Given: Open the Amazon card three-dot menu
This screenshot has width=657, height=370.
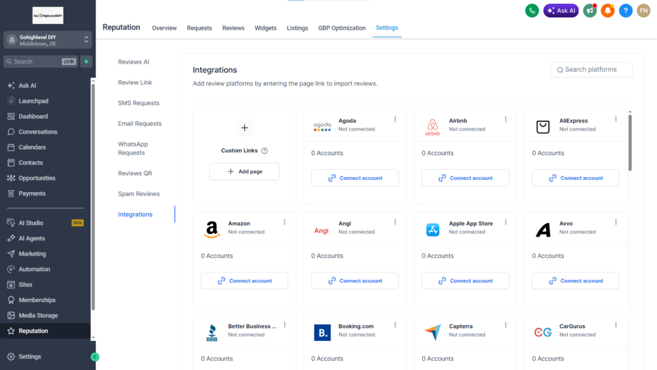Looking at the screenshot, I should 284,222.
